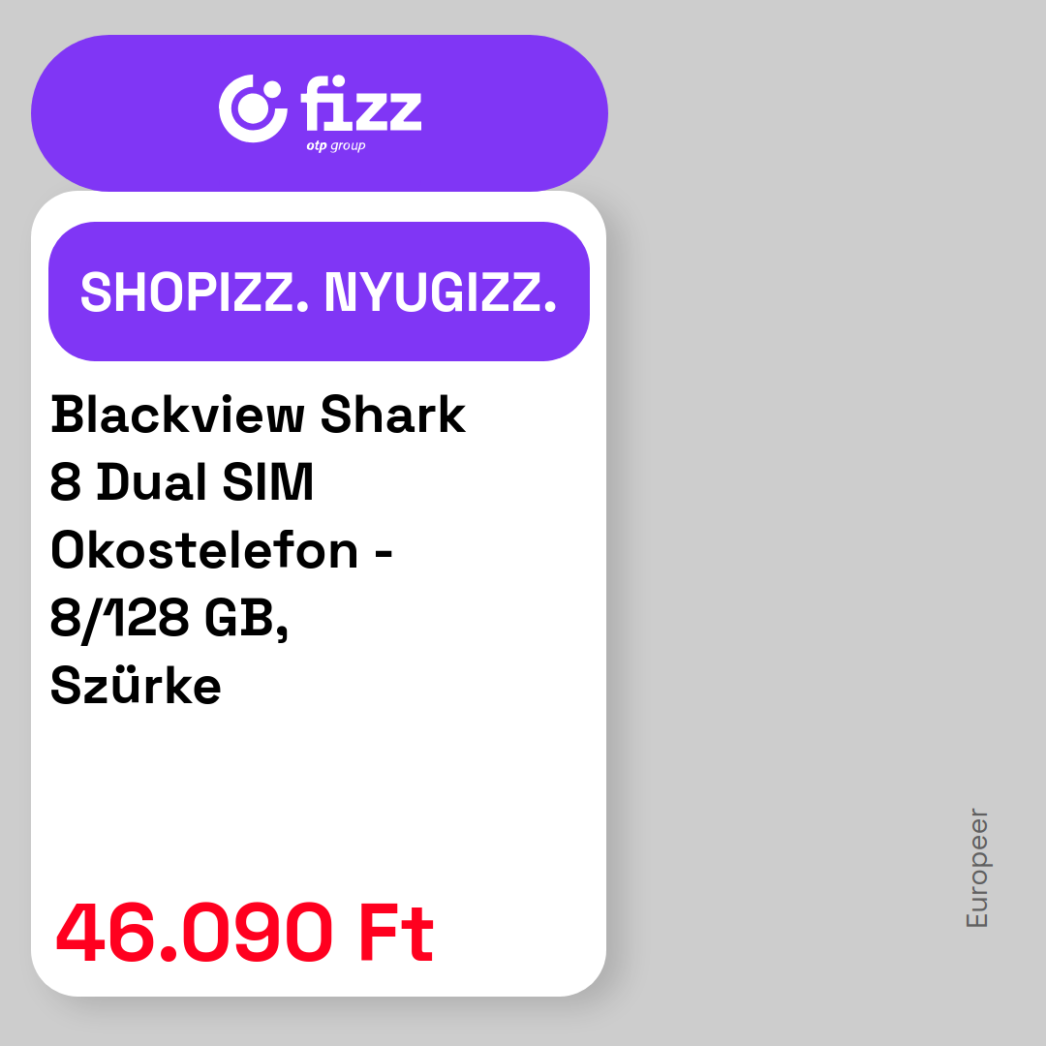Image resolution: width=1046 pixels, height=1046 pixels.
Task: Click the Szürke color label
Action: pos(136,685)
